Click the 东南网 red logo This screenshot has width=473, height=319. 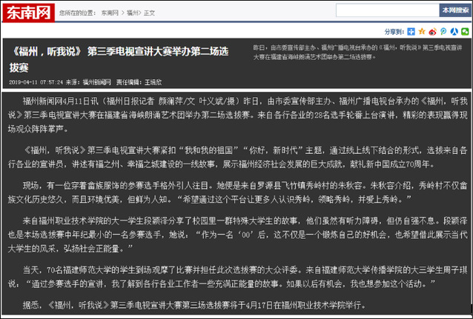31,12
